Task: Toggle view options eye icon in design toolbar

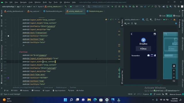Action: [125, 23]
